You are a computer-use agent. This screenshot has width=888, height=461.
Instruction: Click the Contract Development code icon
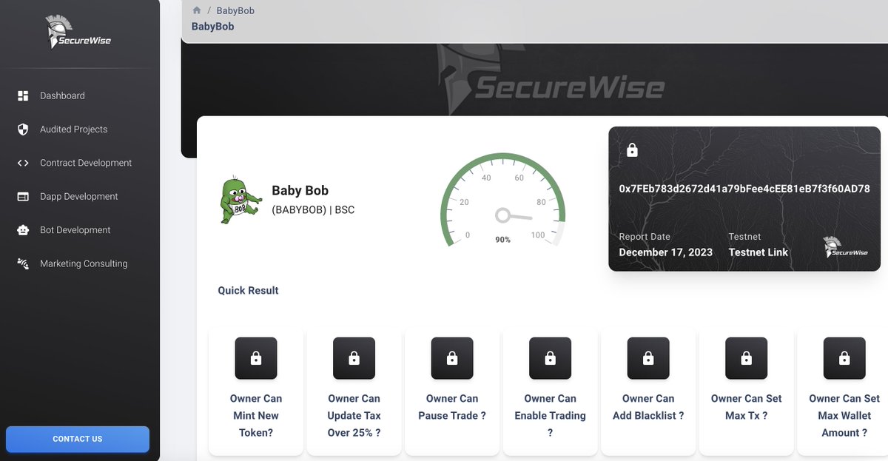click(x=23, y=163)
